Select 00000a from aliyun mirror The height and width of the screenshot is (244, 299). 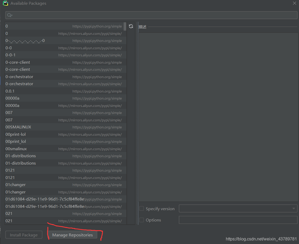[x=66, y=106]
